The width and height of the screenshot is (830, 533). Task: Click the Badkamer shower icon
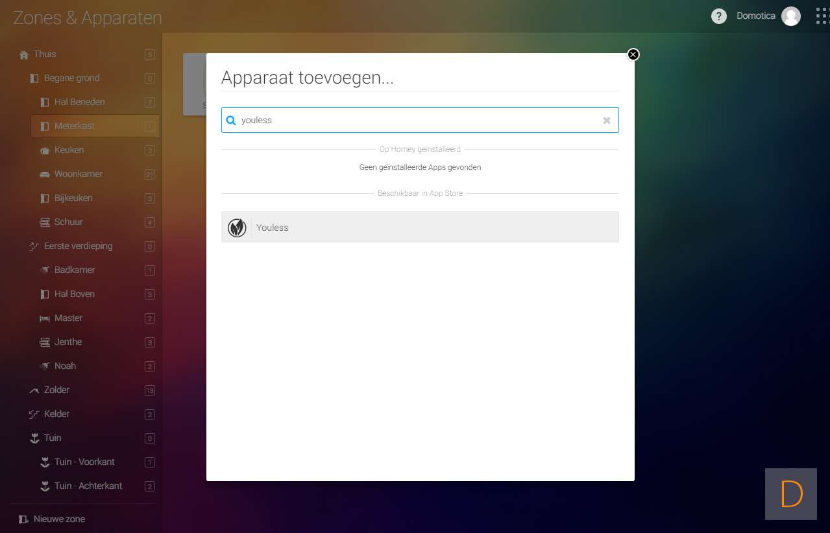coord(45,270)
